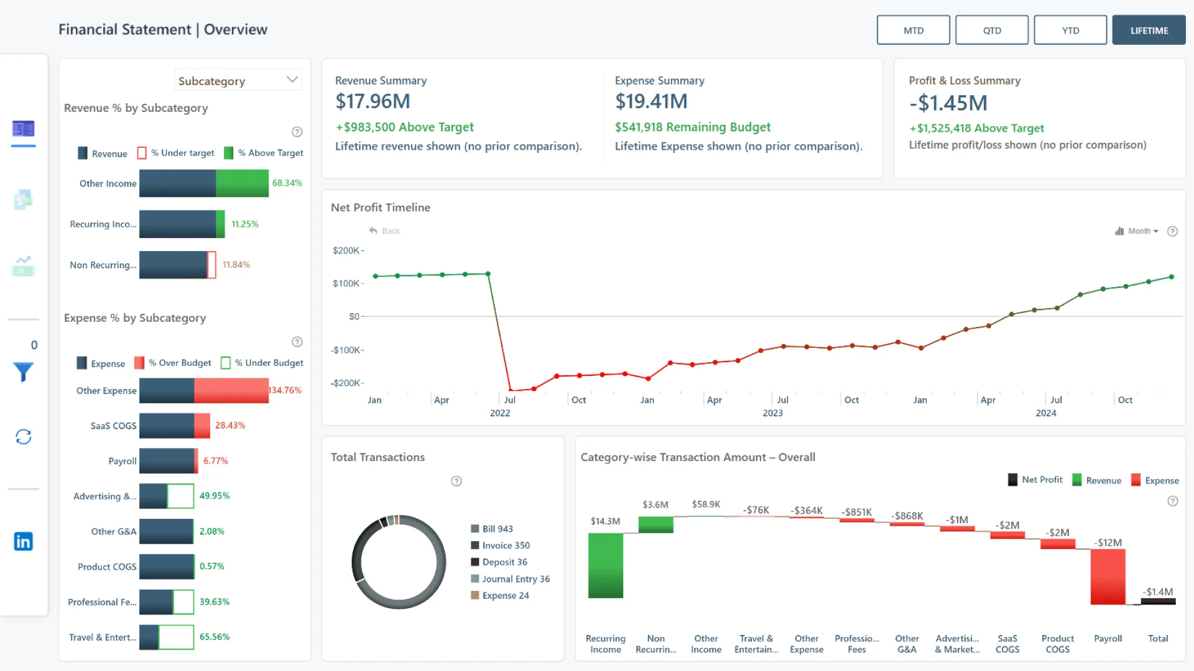Open the Overview page icon in sidebar
Screen dimensions: 1194x671
pos(24,129)
